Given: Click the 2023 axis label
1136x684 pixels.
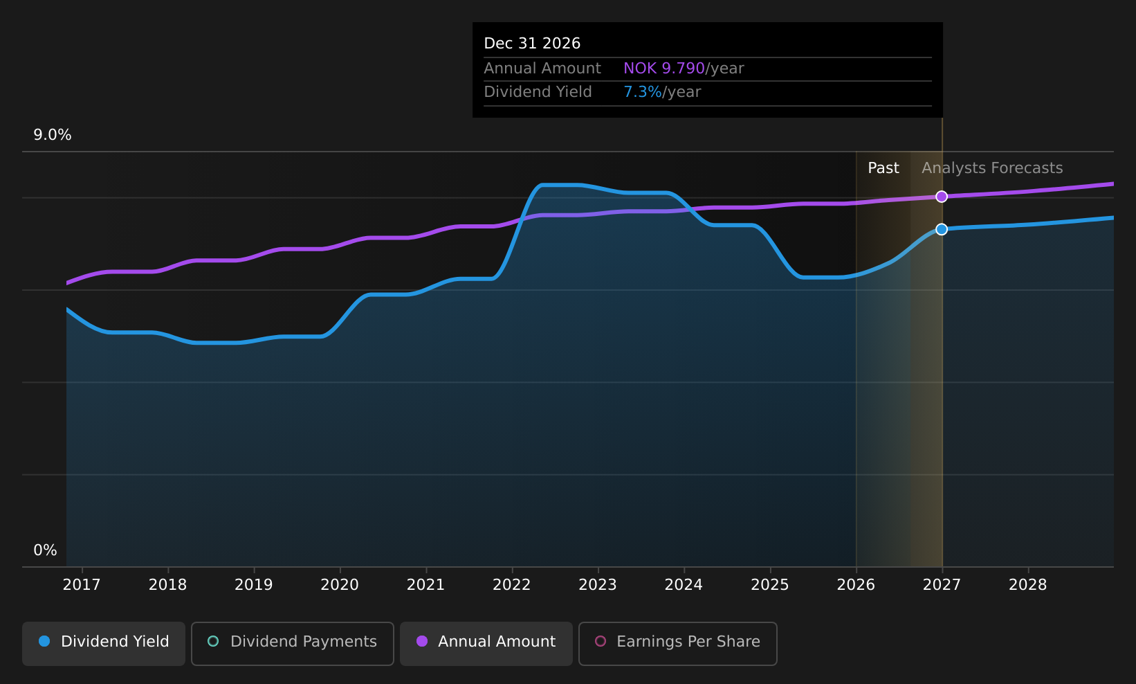Looking at the screenshot, I should (598, 585).
